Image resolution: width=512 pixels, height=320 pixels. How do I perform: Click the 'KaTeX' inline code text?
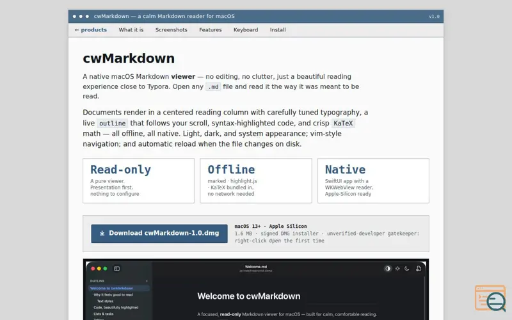[343, 124]
